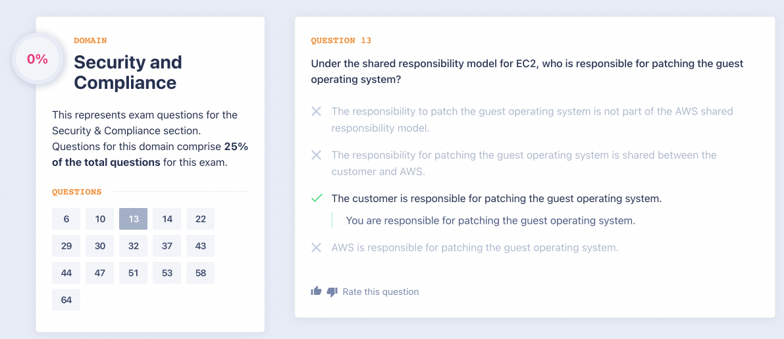Click the X icon beside the AWS-responsible answer

[317, 248]
